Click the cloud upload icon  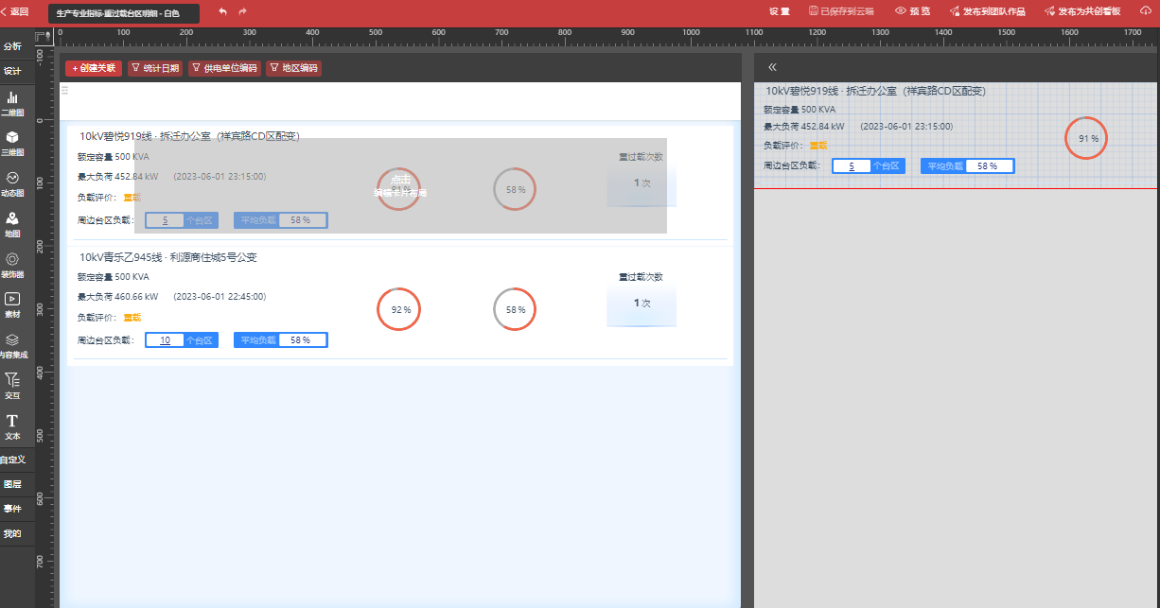(x=1146, y=12)
